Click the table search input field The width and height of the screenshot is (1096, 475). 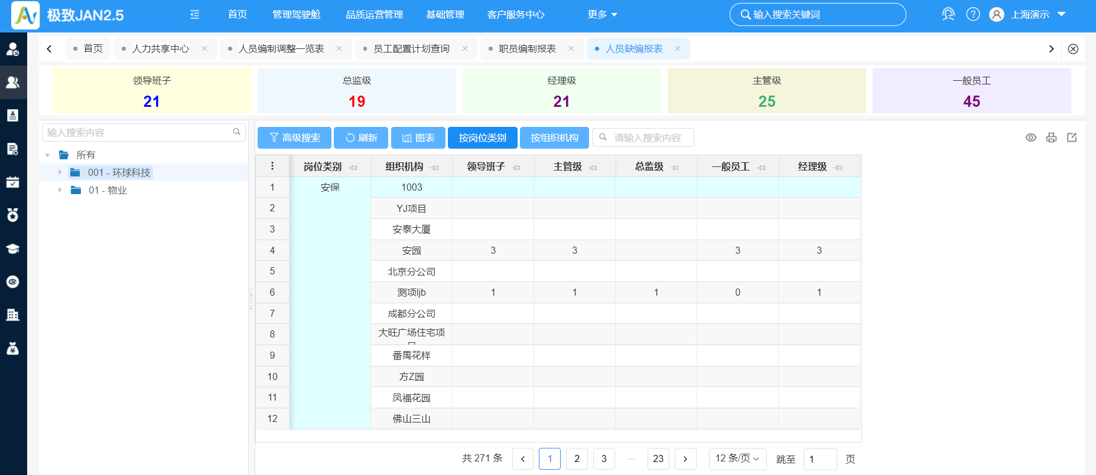643,137
